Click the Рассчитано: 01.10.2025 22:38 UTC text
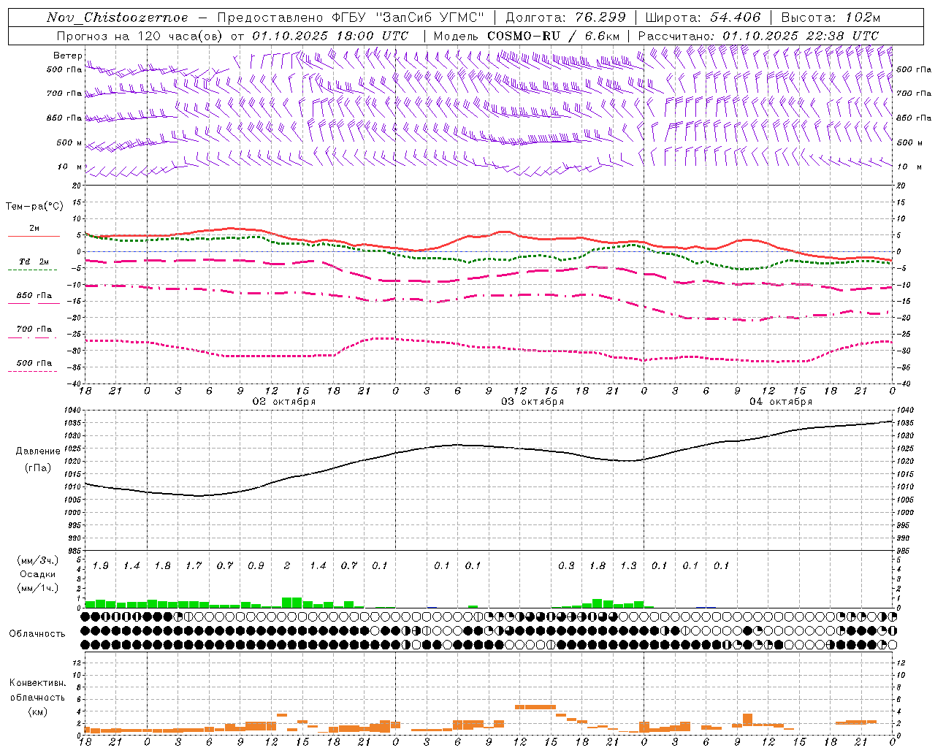Image resolution: width=935 pixels, height=748 pixels. point(758,36)
